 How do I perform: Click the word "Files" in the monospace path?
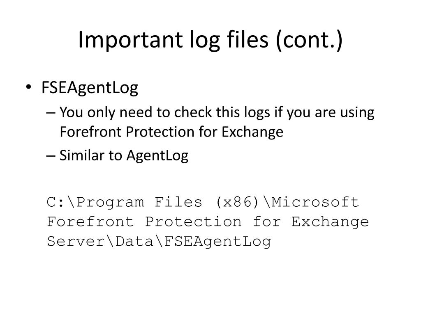178,202
